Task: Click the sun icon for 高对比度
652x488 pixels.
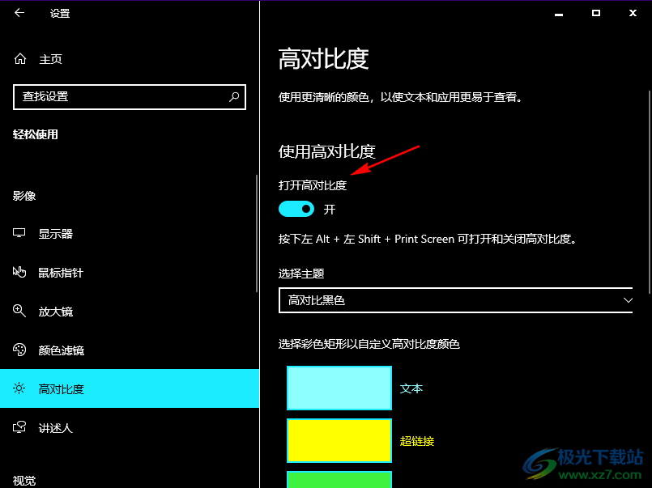Action: click(x=19, y=388)
